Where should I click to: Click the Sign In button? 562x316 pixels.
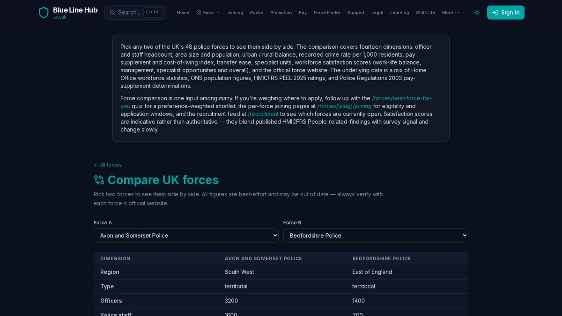tap(506, 13)
